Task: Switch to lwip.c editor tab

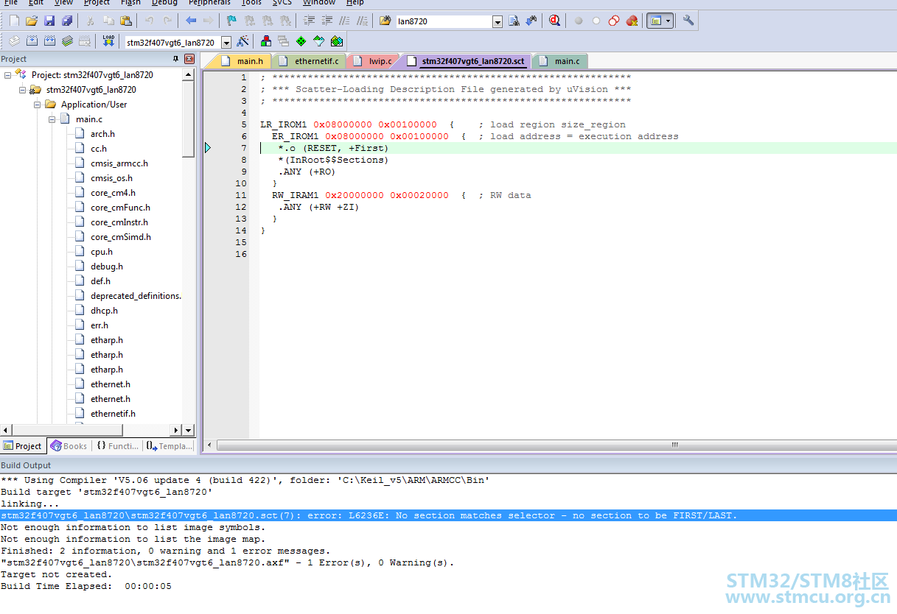Action: (x=374, y=61)
